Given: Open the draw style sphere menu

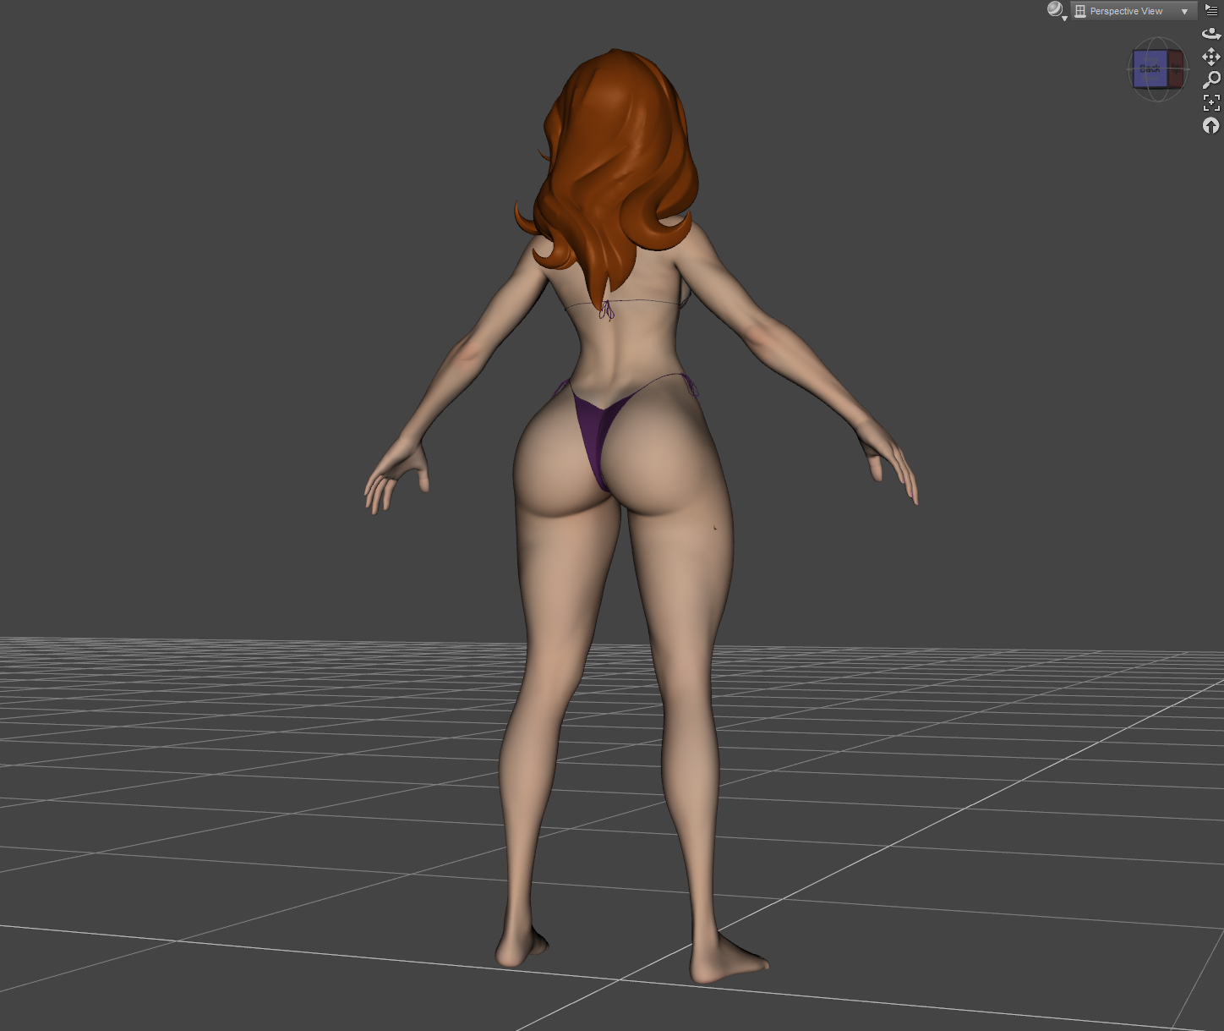Looking at the screenshot, I should (1056, 10).
